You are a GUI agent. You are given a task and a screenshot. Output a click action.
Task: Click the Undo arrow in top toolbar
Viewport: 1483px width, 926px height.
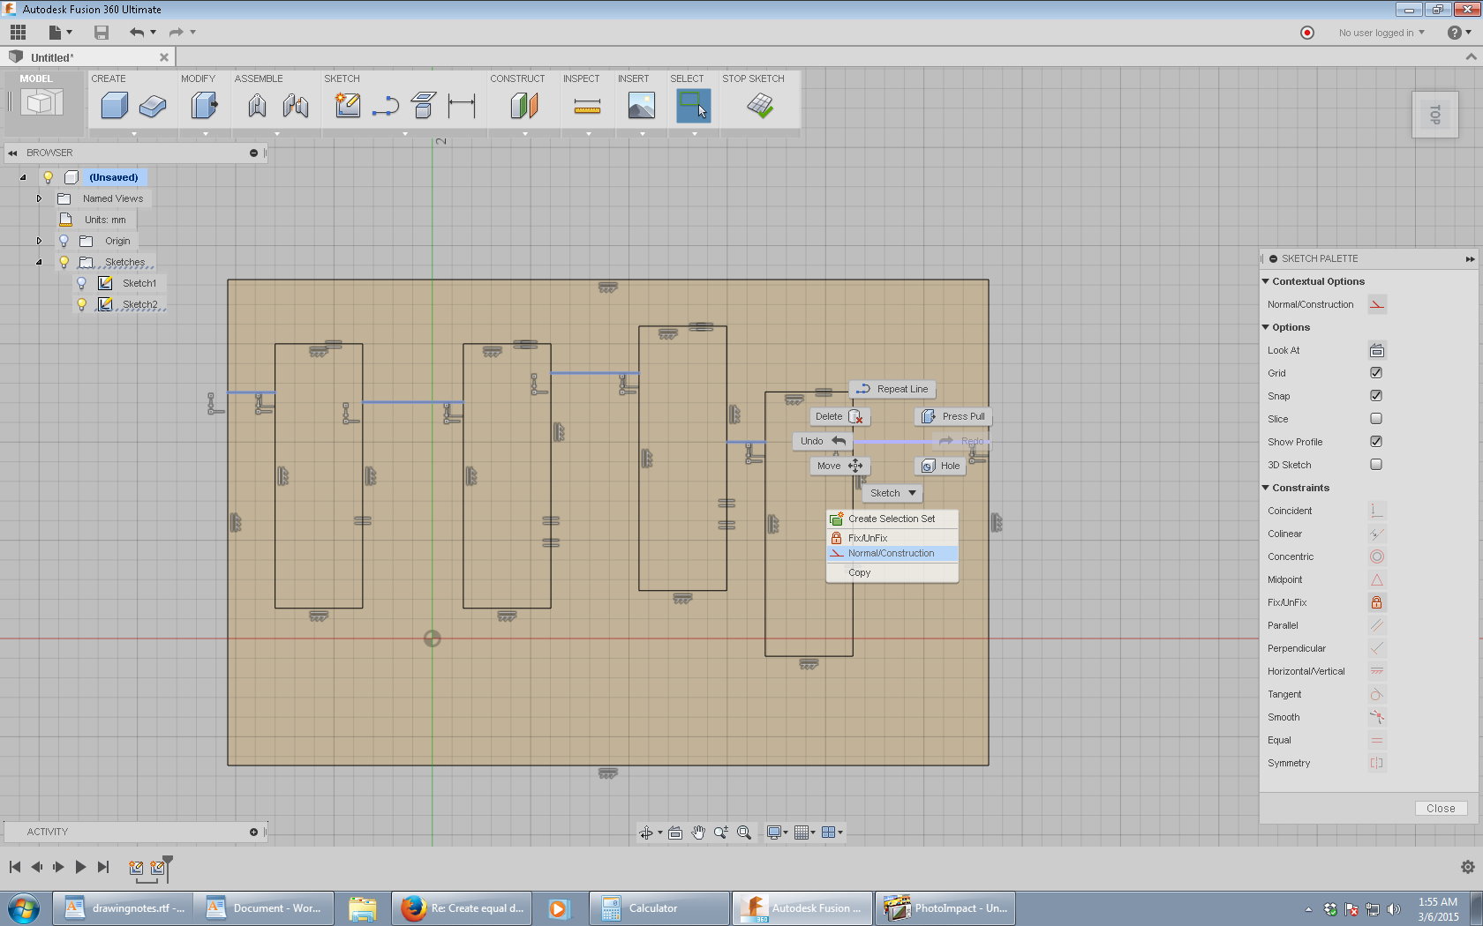[137, 33]
